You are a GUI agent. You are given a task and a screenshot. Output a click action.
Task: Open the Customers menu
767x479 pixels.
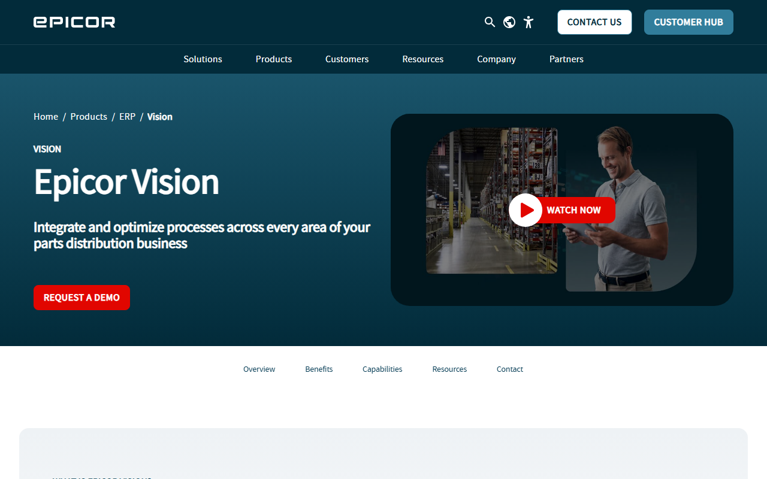click(347, 59)
